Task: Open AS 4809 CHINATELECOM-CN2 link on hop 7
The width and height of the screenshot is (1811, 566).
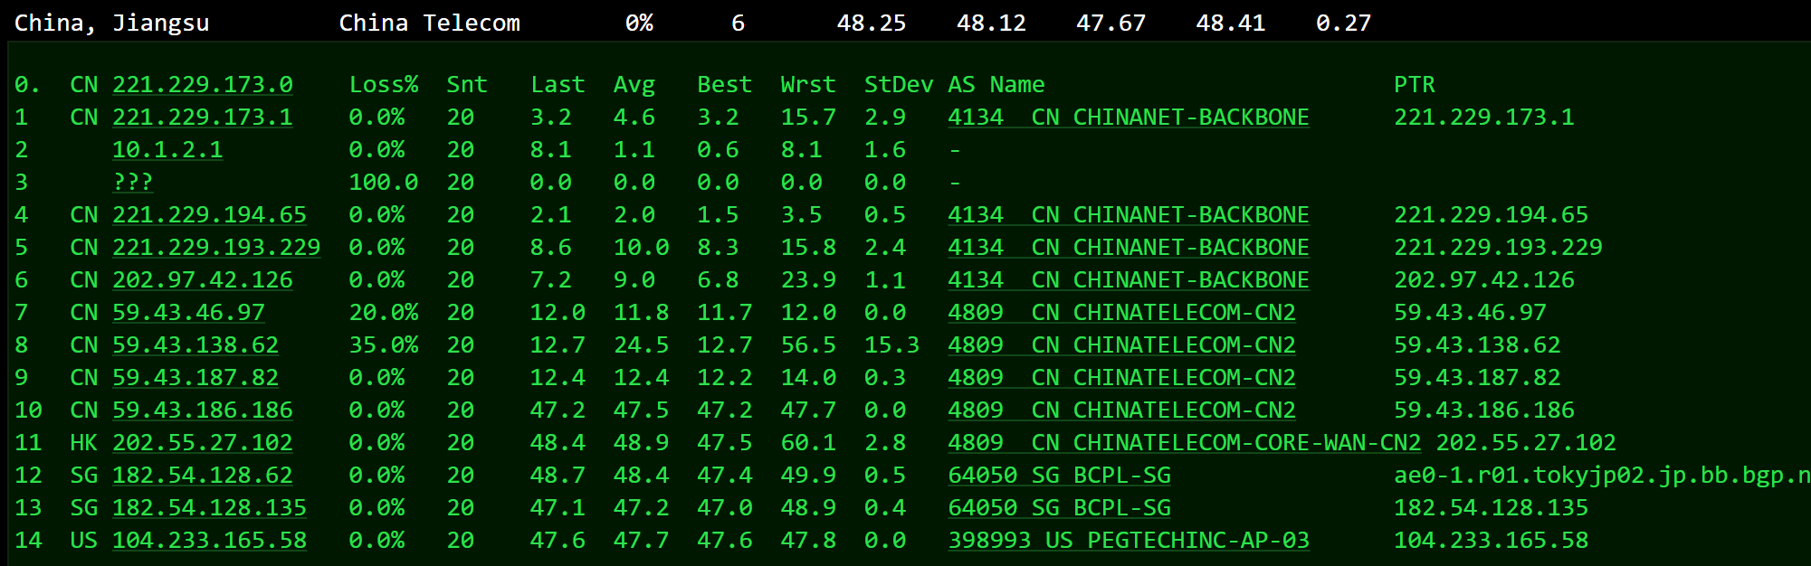Action: [x=1122, y=313]
